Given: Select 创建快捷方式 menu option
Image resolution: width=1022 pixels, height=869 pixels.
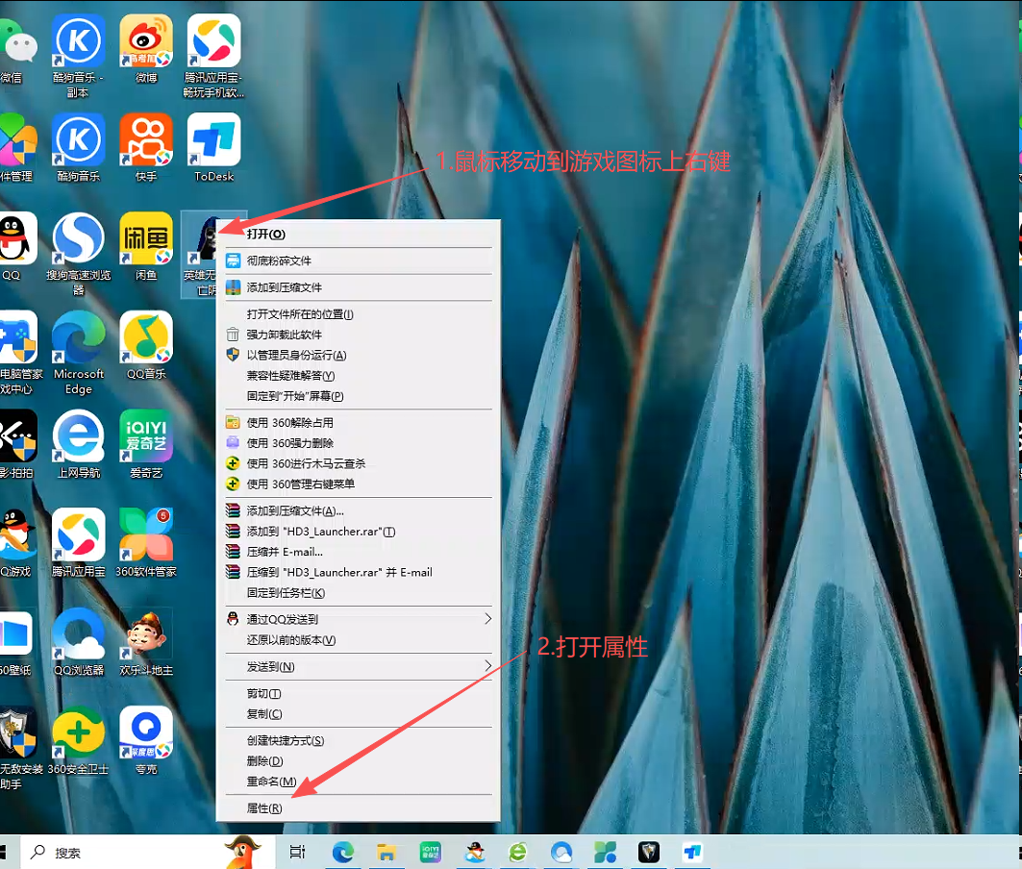Looking at the screenshot, I should [x=285, y=740].
